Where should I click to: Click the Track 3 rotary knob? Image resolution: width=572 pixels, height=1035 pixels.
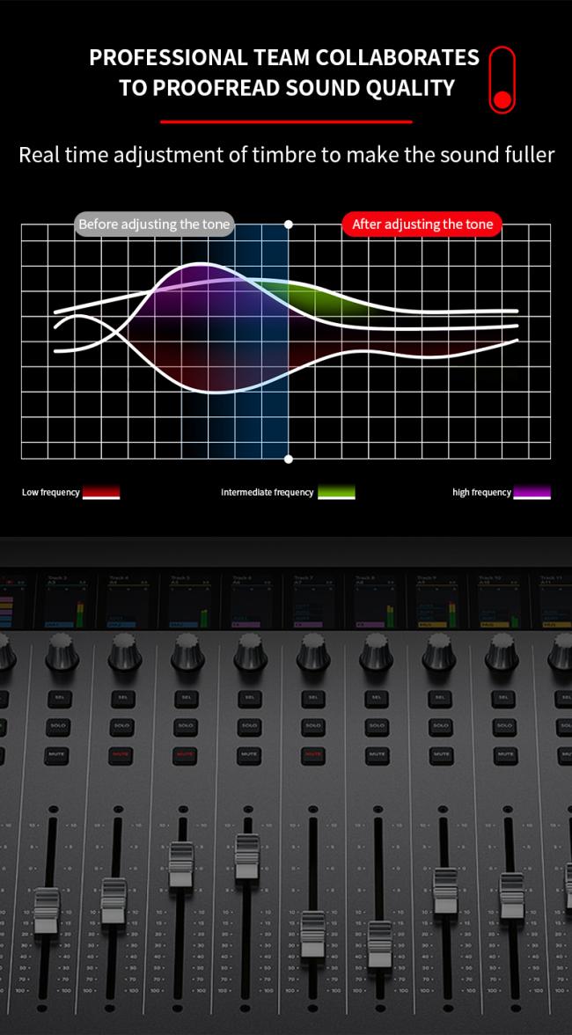62,652
